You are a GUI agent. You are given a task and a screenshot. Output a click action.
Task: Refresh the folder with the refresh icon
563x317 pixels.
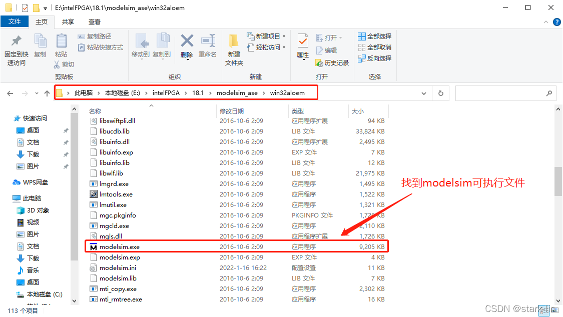point(440,92)
